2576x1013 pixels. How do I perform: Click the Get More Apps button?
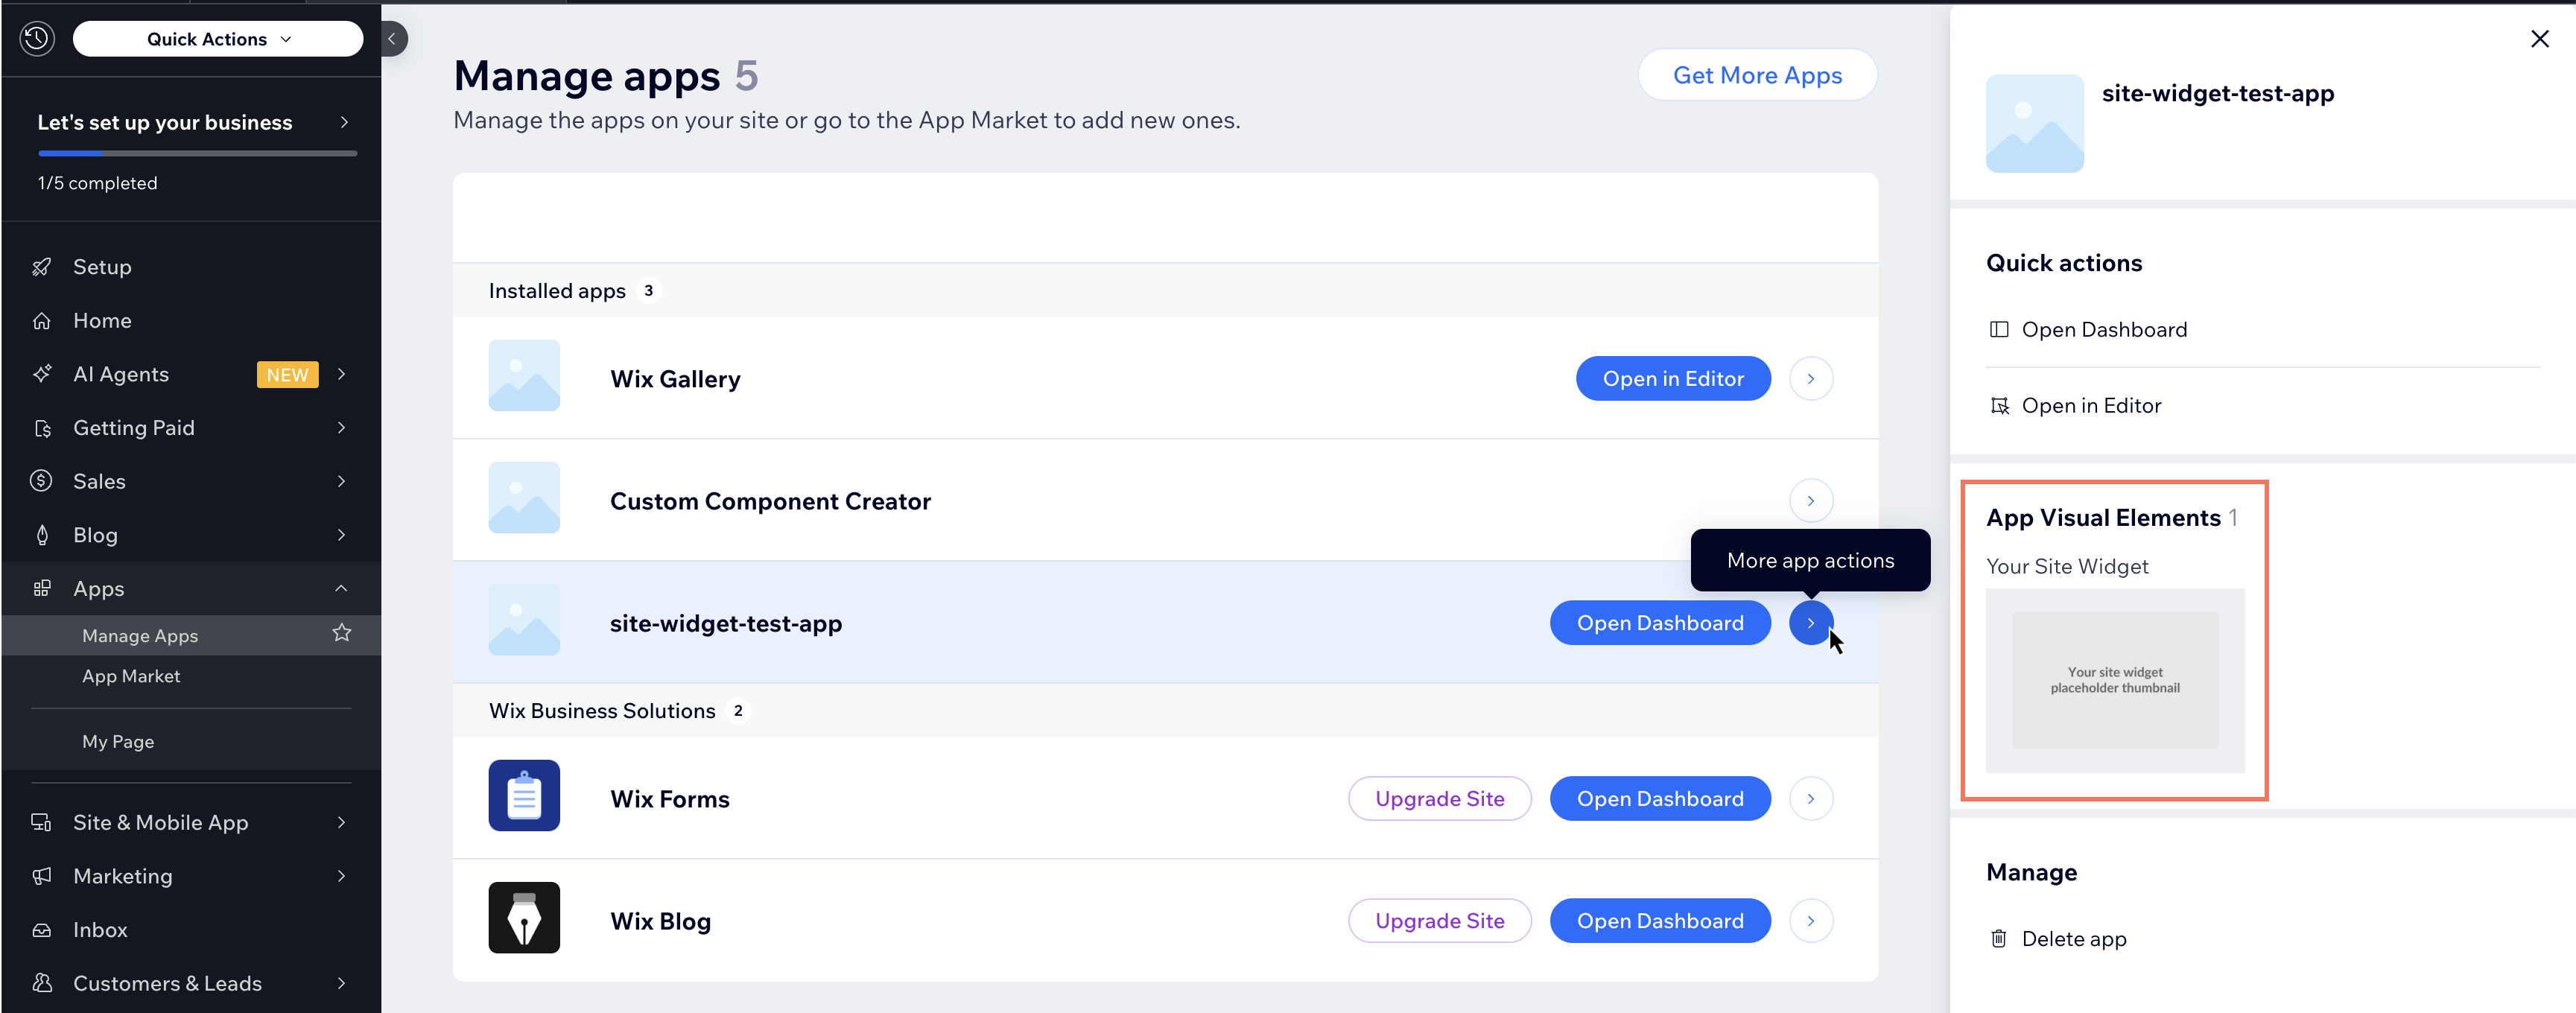(x=1757, y=74)
